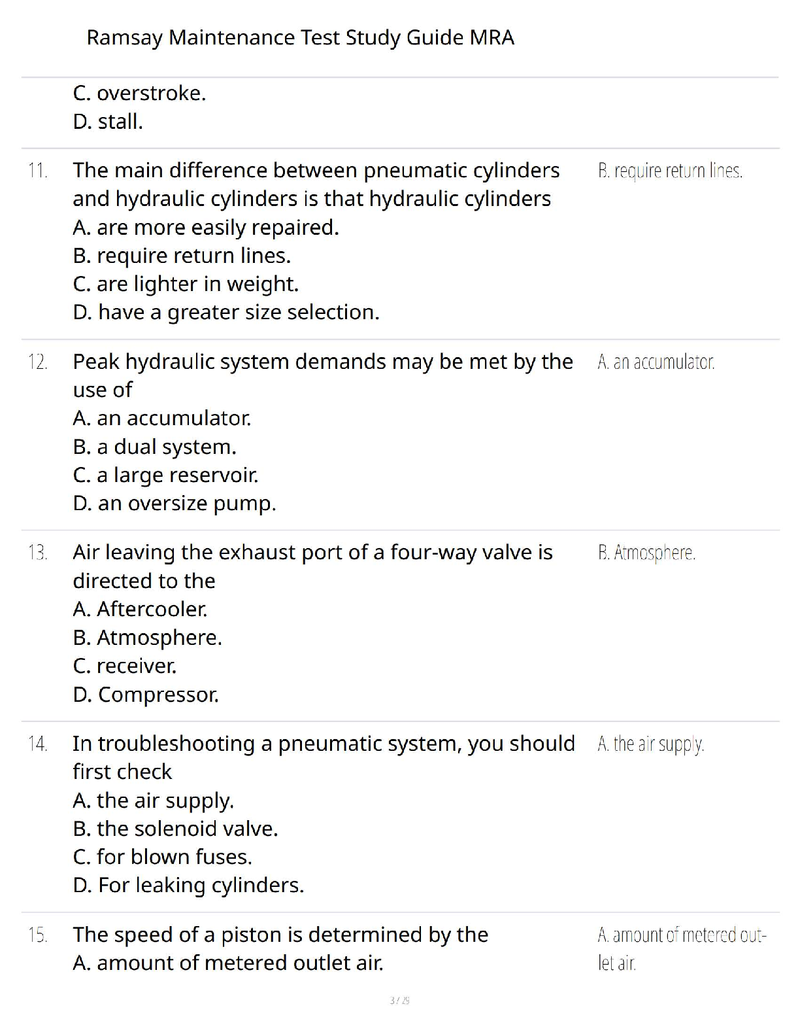Image resolution: width=800 pixels, height=1036 pixels.
Task: Choose option 'B. the solenoid valve.'
Action: (x=175, y=829)
